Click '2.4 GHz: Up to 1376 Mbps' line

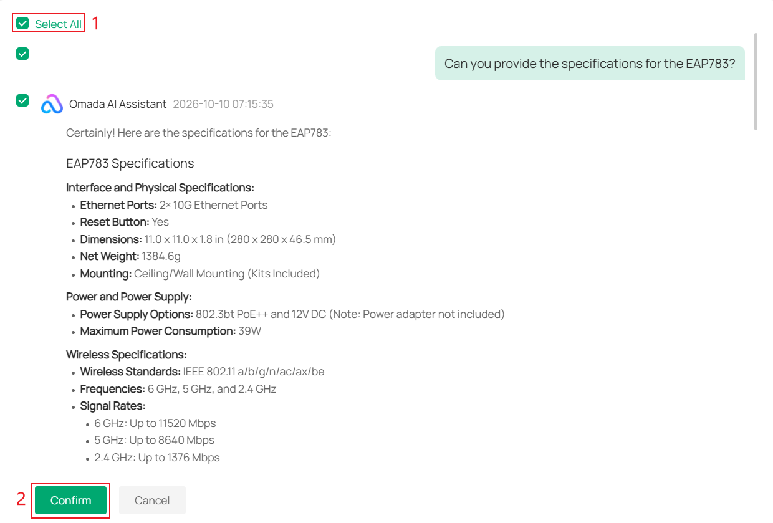click(157, 458)
